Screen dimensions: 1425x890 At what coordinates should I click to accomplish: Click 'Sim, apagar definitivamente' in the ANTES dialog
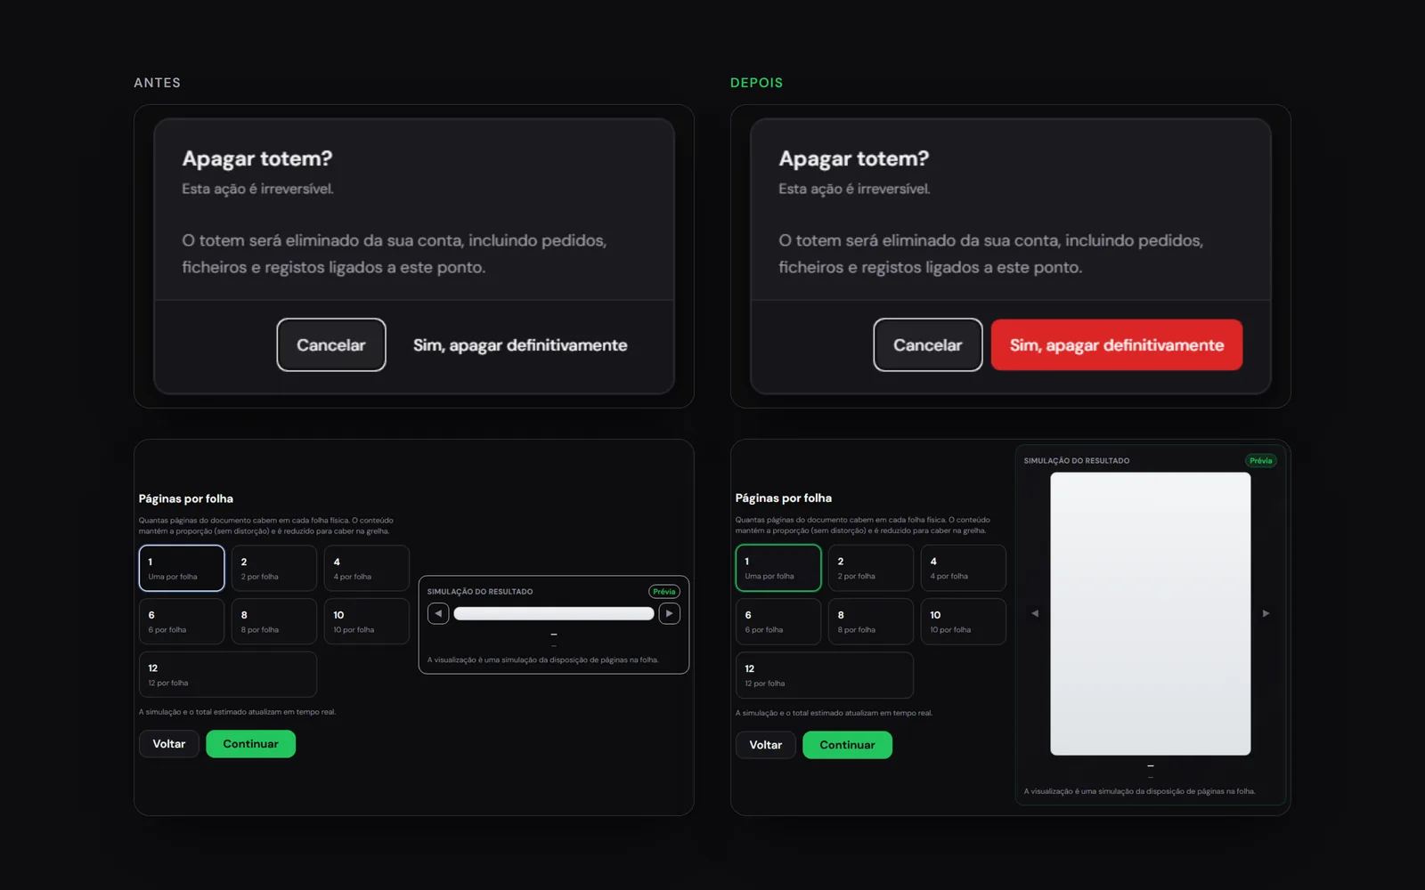pyautogui.click(x=520, y=345)
